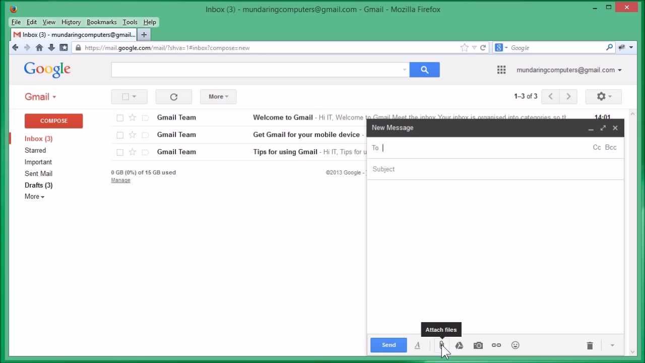
Task: Open the View menu
Action: (x=49, y=22)
